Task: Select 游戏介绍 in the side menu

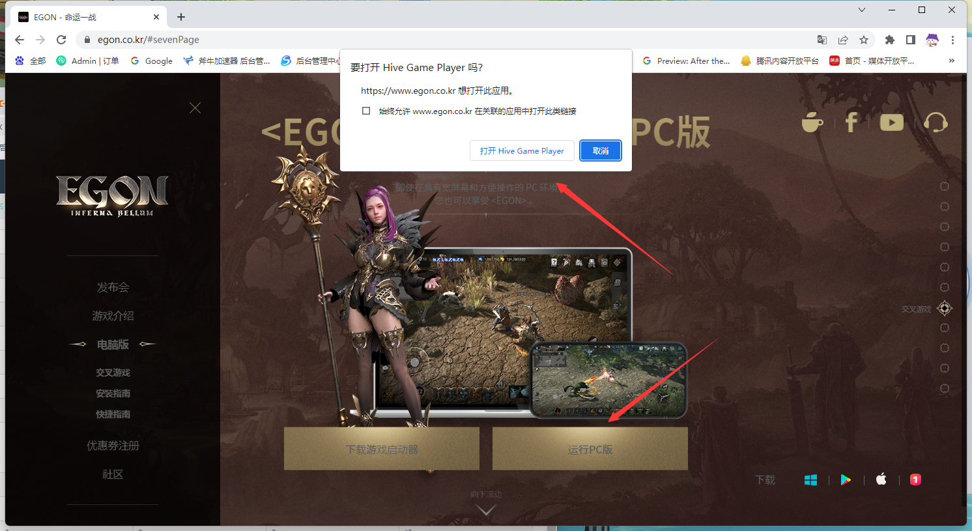Action: tap(113, 316)
